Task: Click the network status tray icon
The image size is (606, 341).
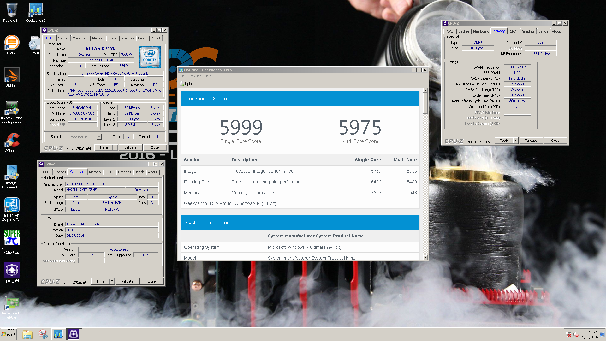Action: pyautogui.click(x=568, y=334)
